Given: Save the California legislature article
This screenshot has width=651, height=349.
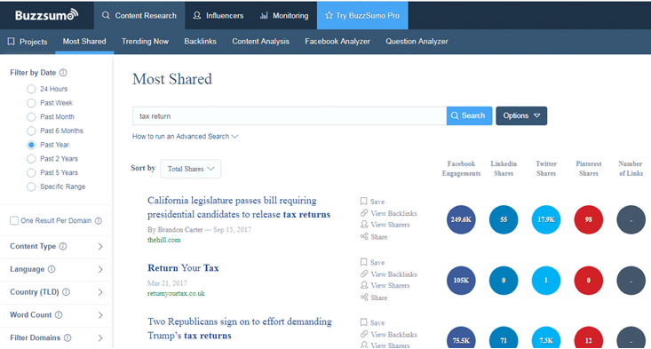Looking at the screenshot, I should pos(372,202).
